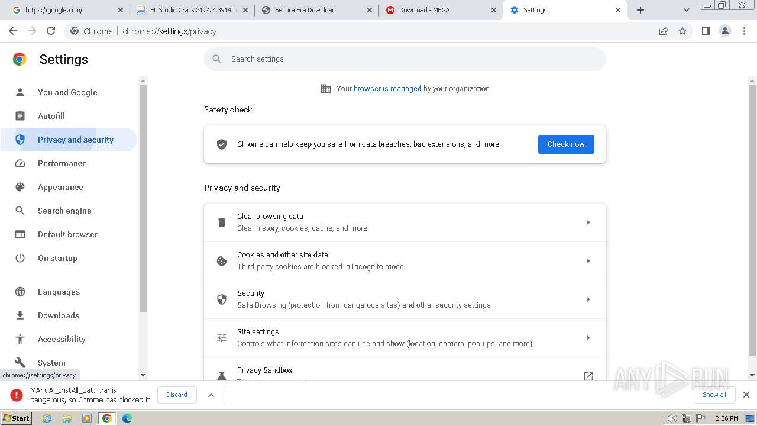Click the Autofill clipboard icon
Viewport: 757px width, 426px height.
tap(20, 116)
